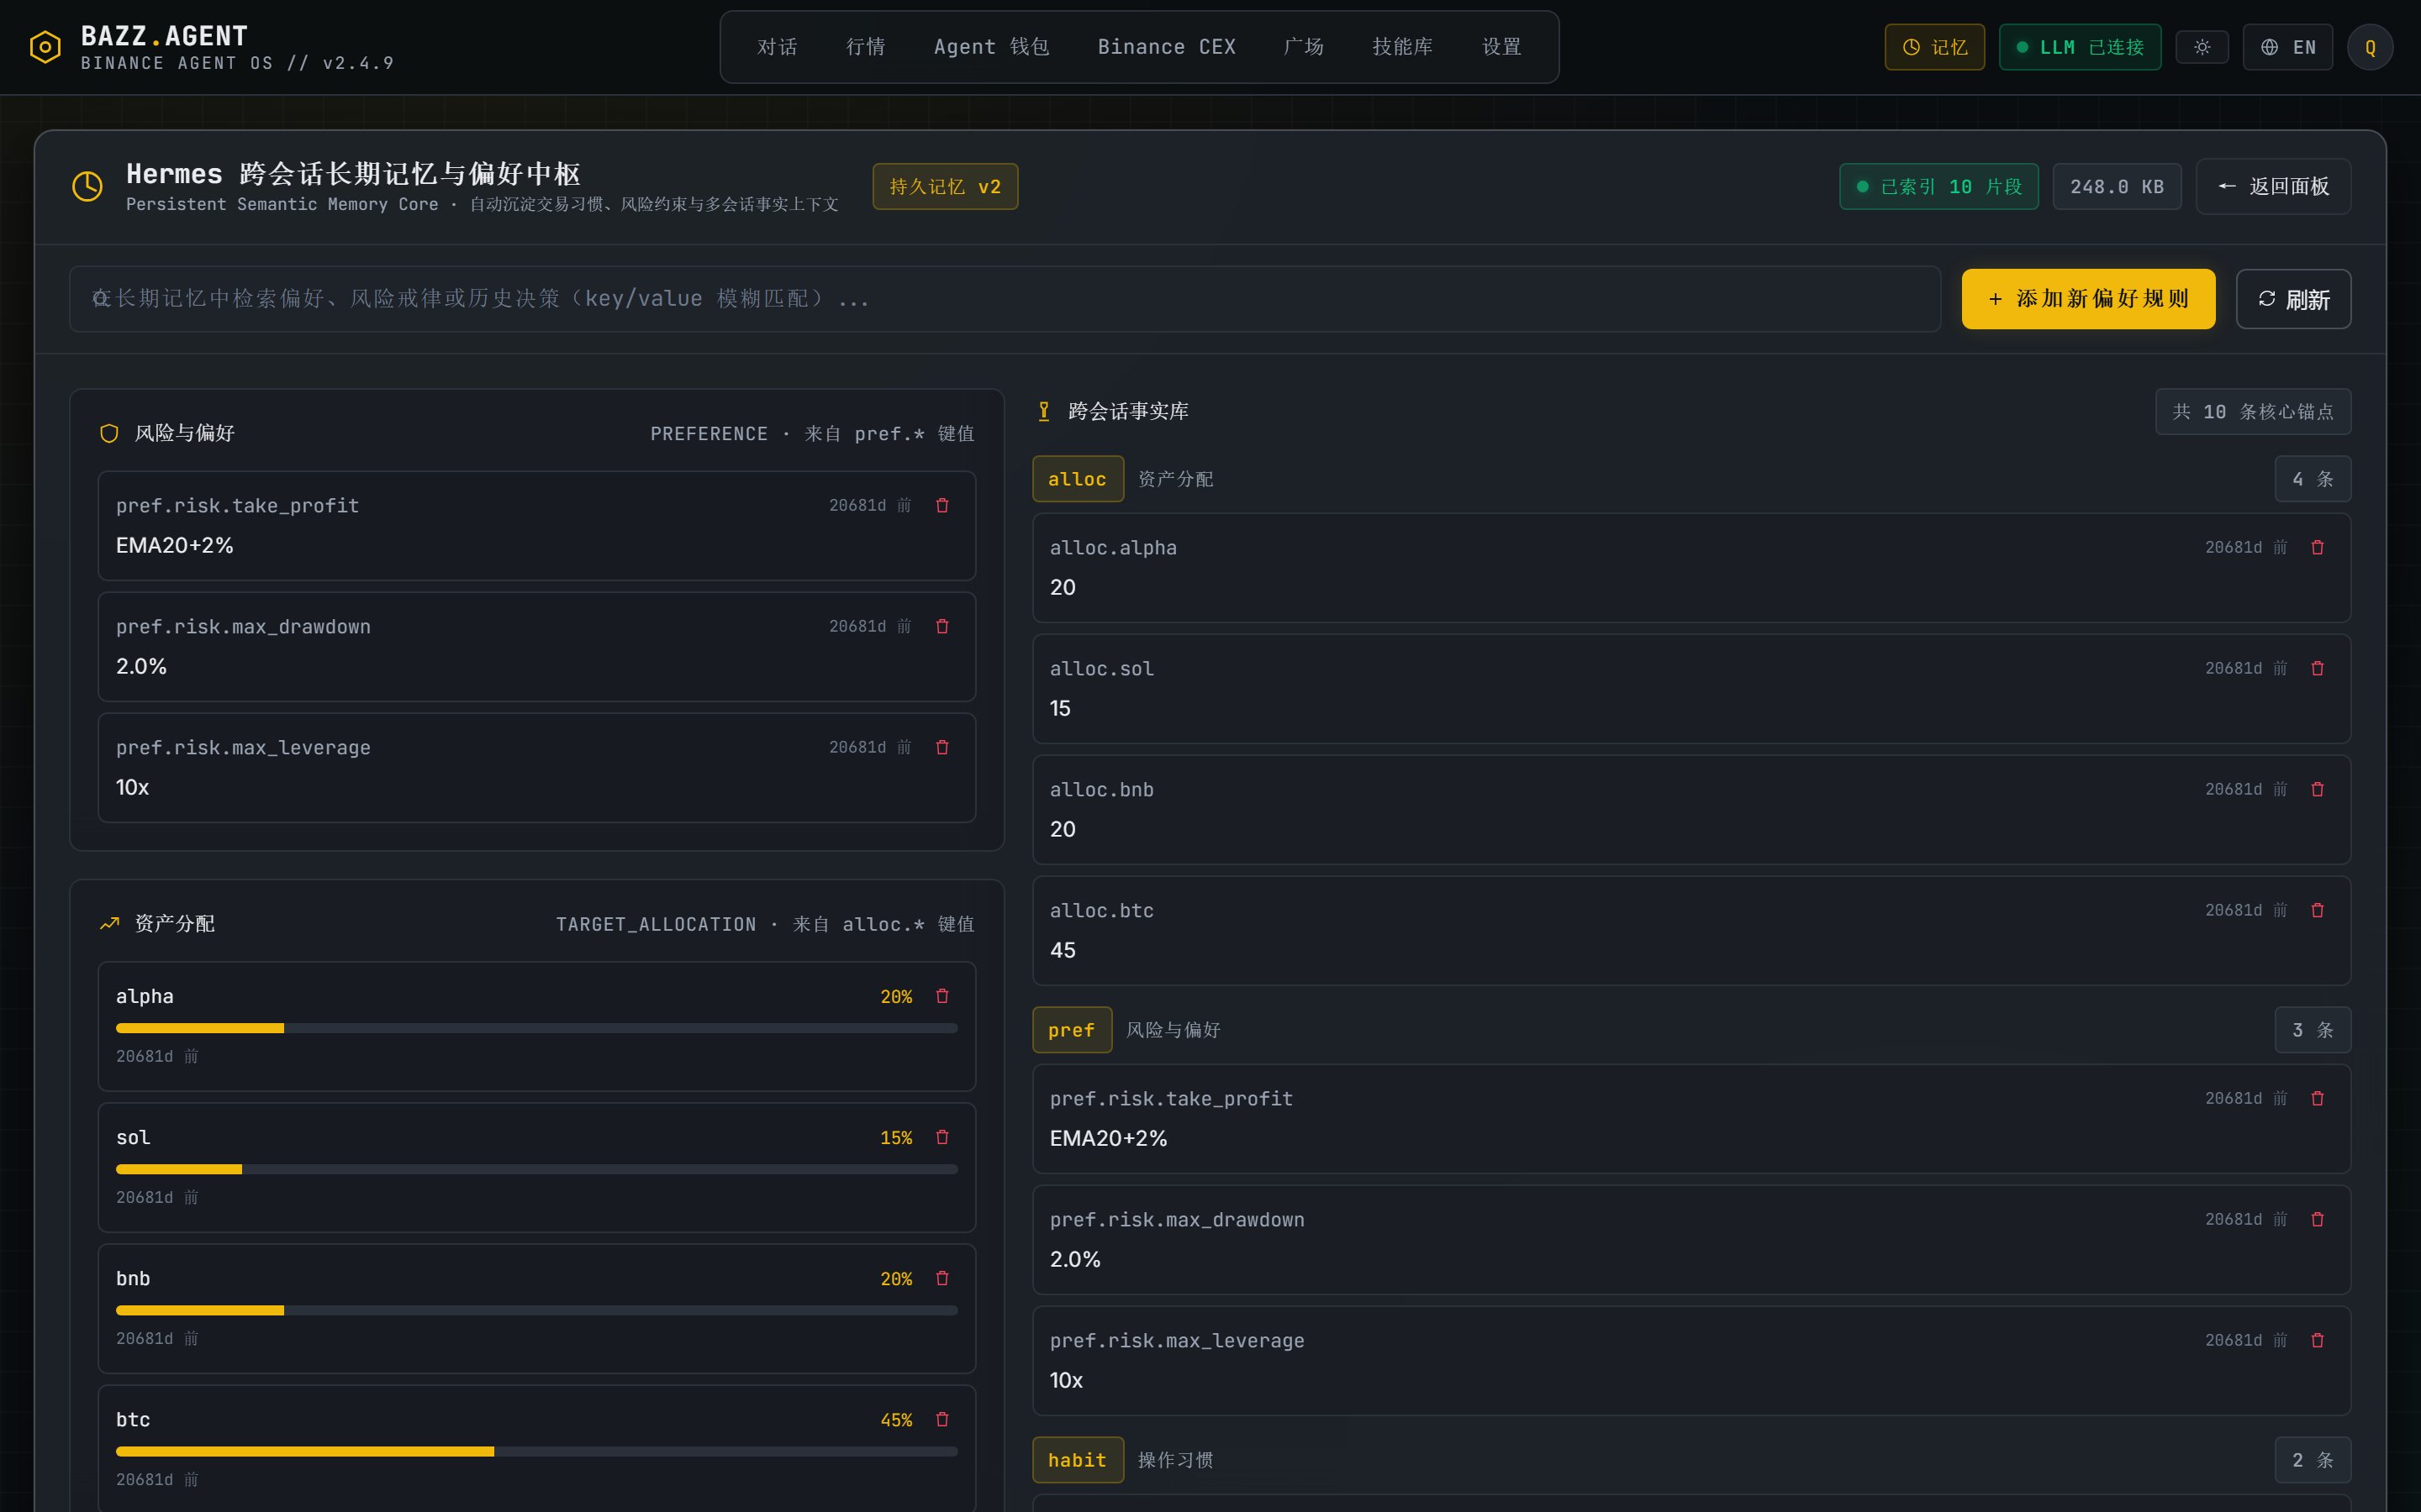2421x1512 pixels.
Task: Click the BAZZ.AGENT hexagon logo icon
Action: coord(45,47)
